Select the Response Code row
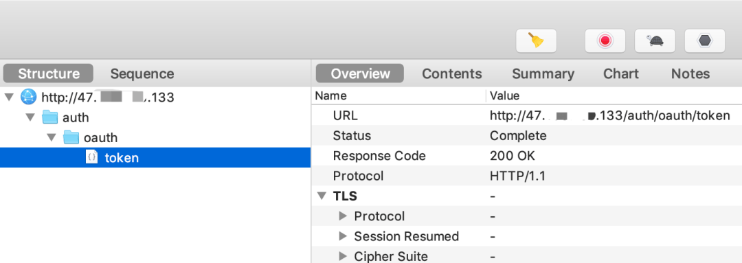 tap(527, 156)
